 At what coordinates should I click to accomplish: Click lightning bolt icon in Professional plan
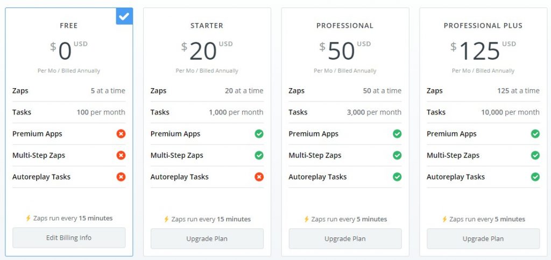(x=307, y=219)
